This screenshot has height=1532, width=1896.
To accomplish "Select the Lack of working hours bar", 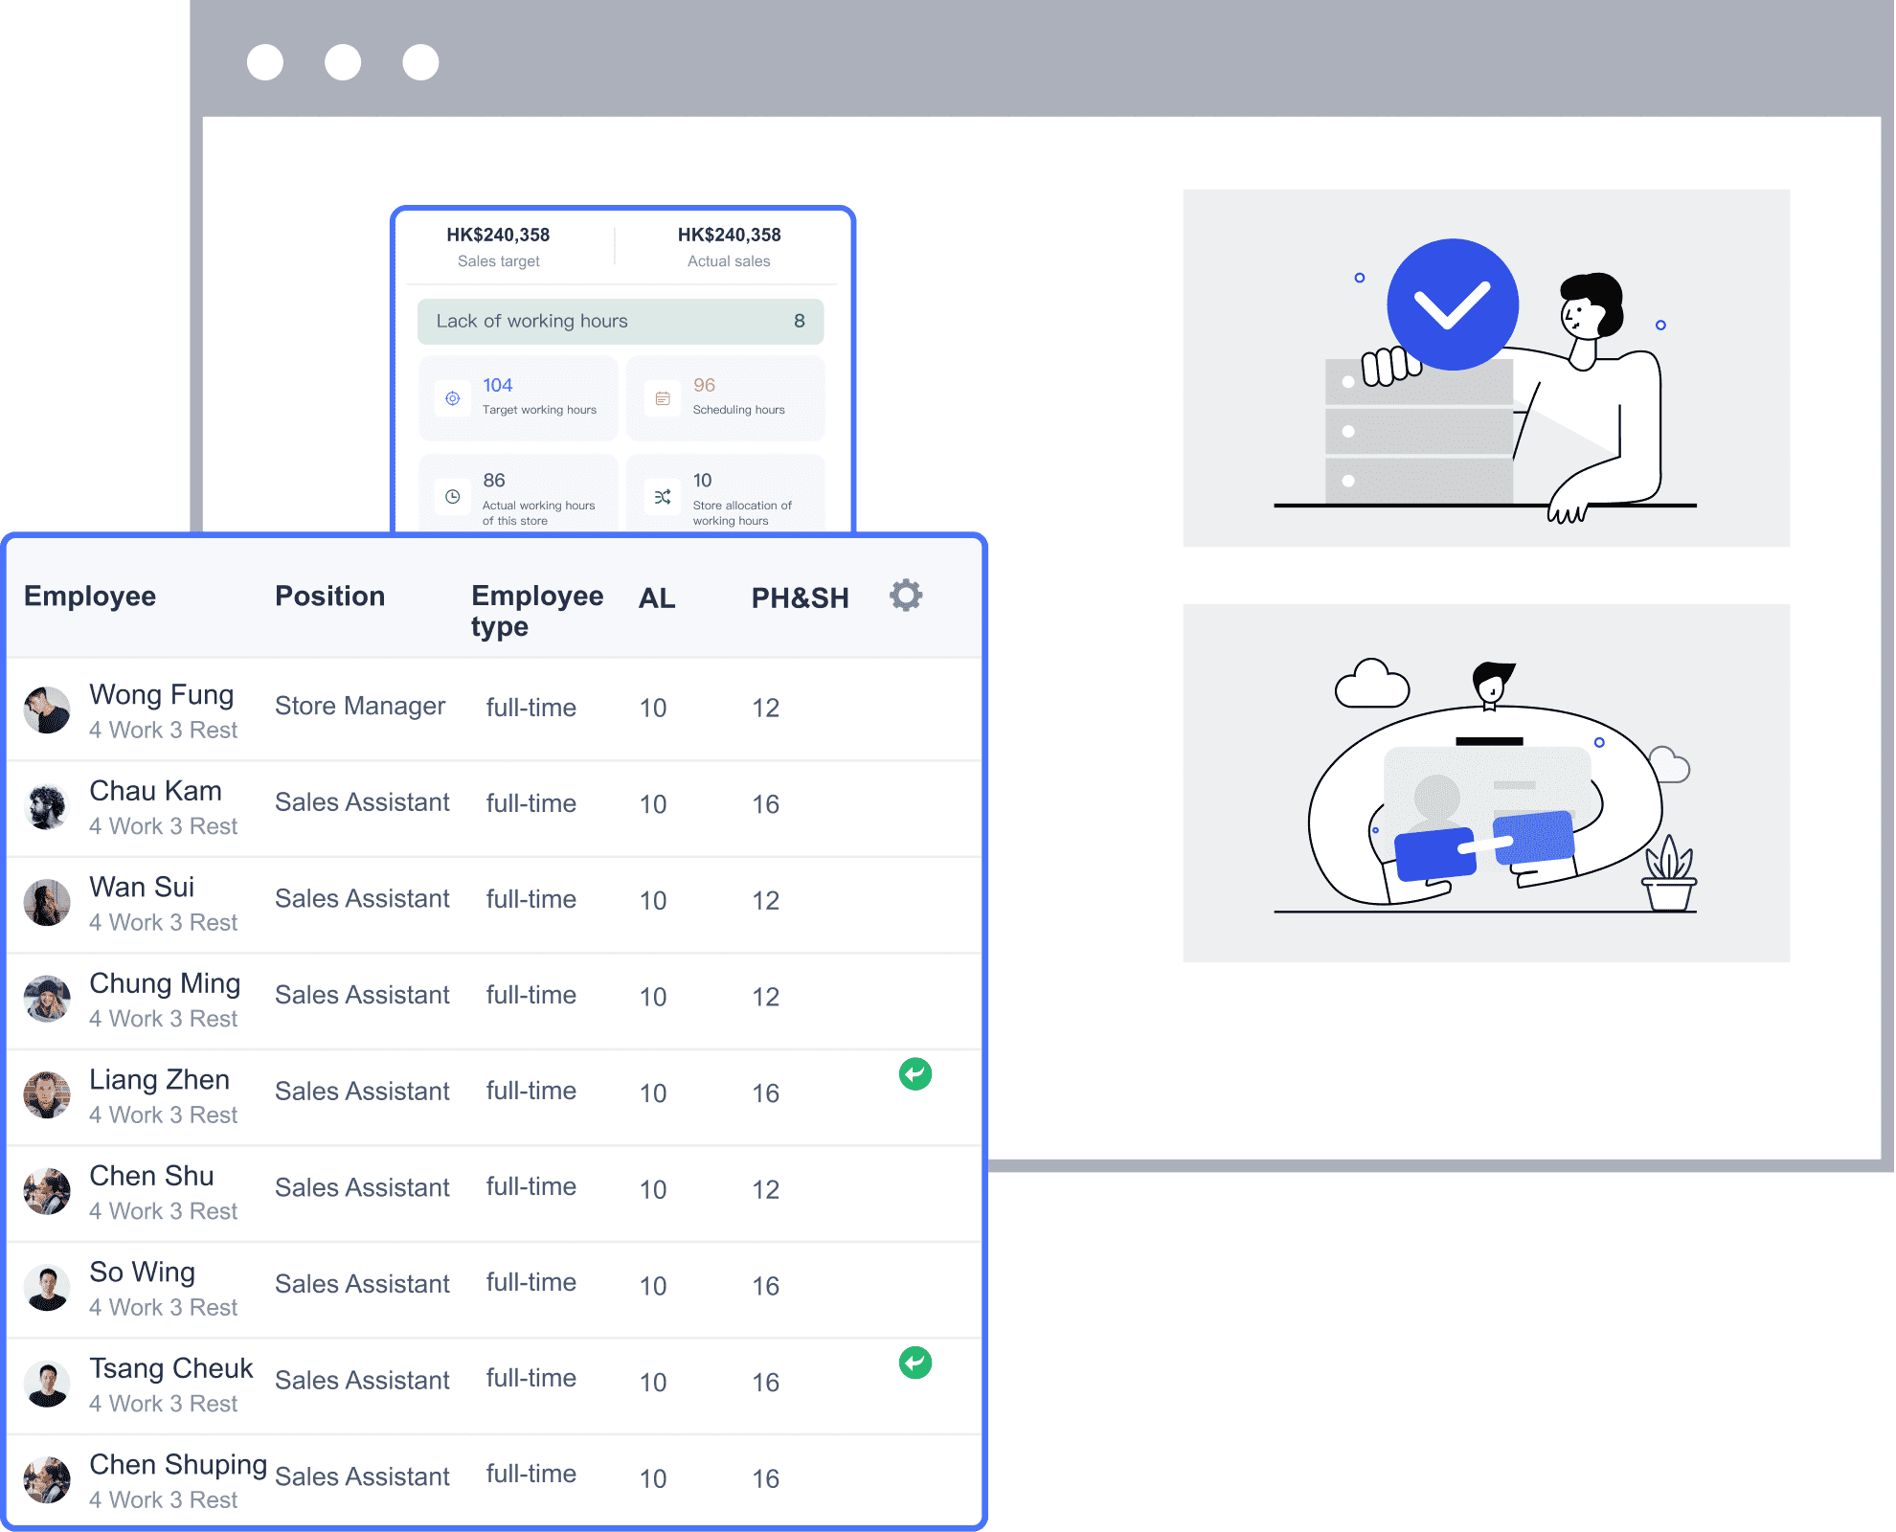I will (x=620, y=322).
